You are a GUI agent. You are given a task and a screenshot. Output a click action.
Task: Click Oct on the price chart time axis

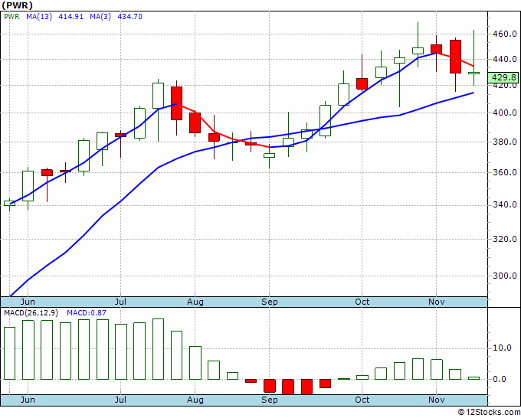click(x=362, y=302)
